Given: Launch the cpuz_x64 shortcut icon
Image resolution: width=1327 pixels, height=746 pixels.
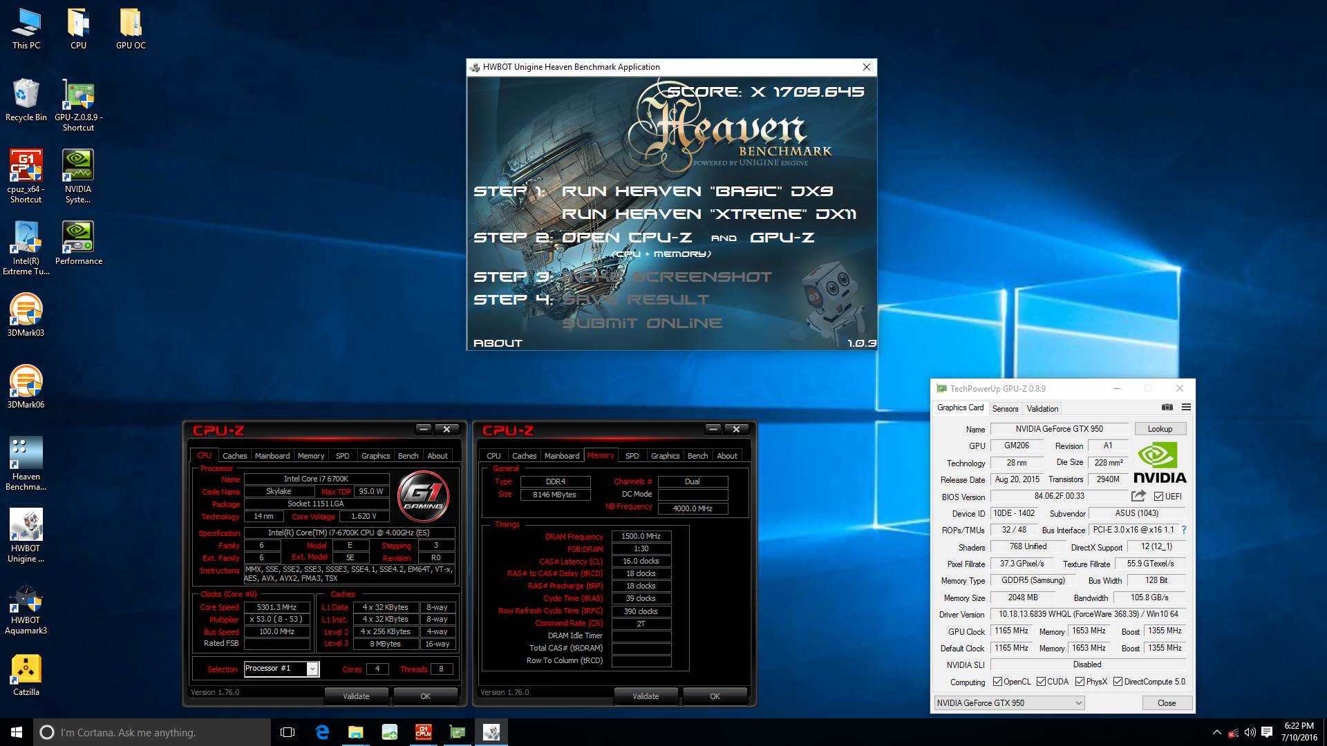Looking at the screenshot, I should coord(26,177).
